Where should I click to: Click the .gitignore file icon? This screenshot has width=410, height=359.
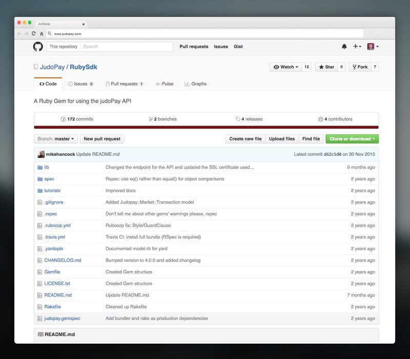click(40, 202)
